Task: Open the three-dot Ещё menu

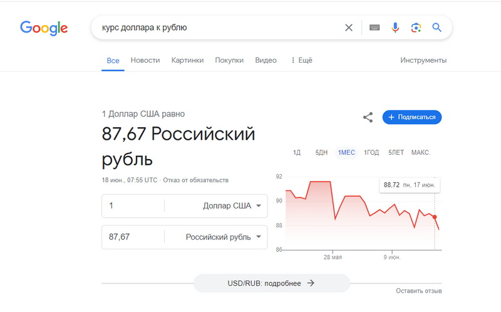Action: (301, 60)
